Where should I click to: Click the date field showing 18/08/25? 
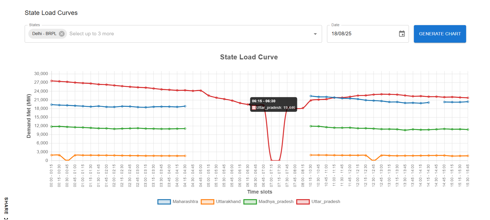[x=362, y=34]
